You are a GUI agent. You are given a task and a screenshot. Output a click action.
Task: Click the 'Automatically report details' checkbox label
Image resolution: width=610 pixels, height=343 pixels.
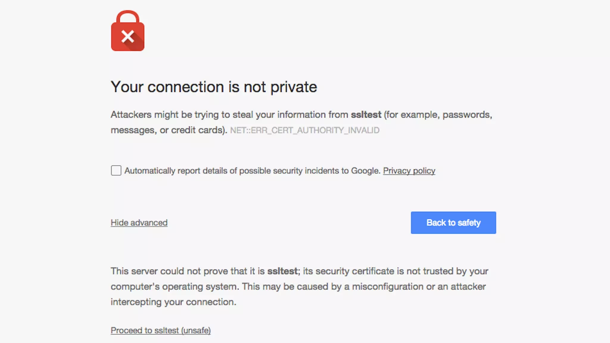click(x=252, y=171)
